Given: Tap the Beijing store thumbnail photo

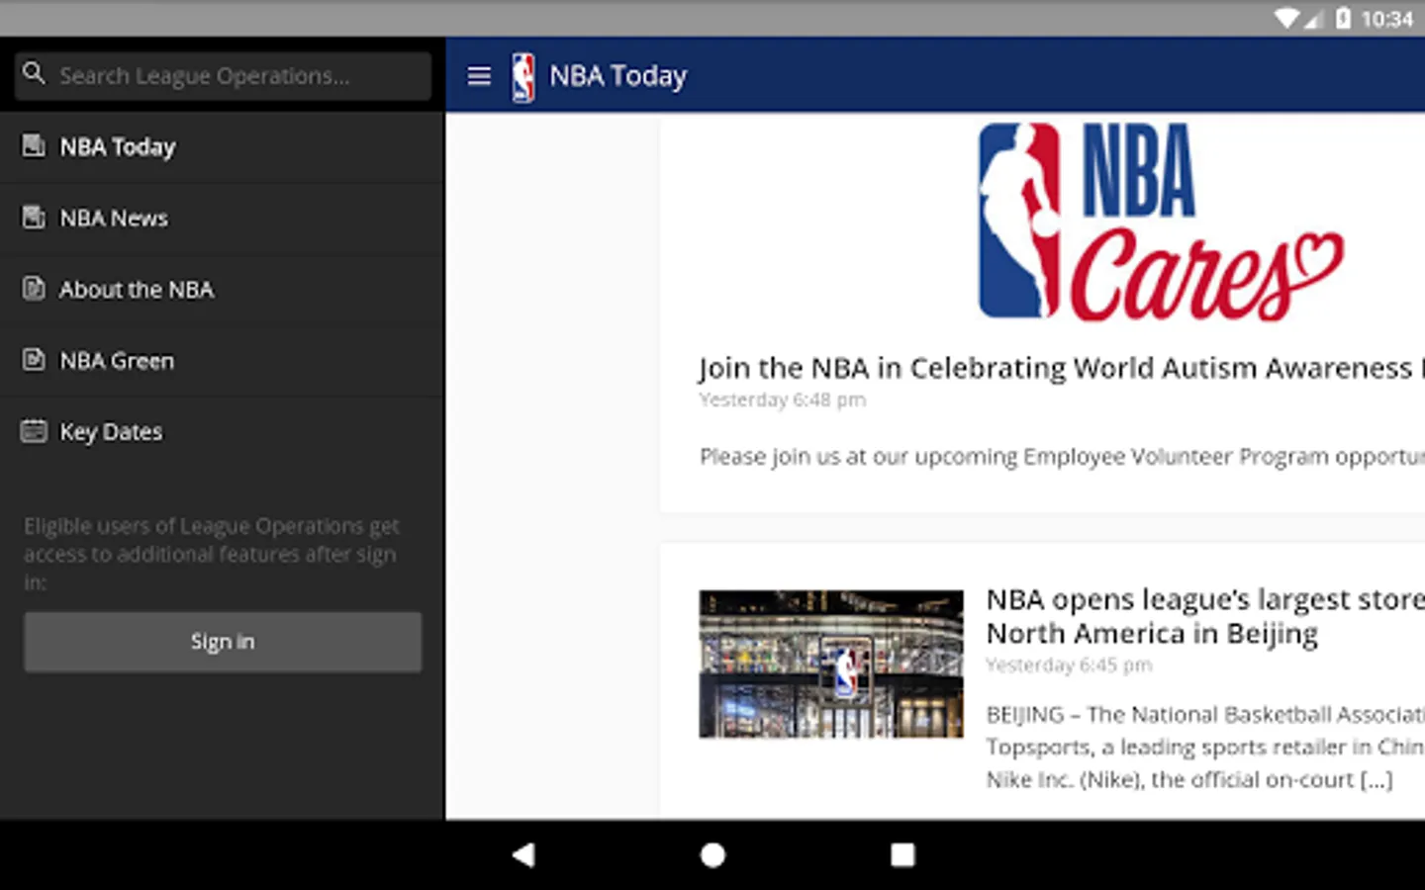Looking at the screenshot, I should [x=831, y=664].
